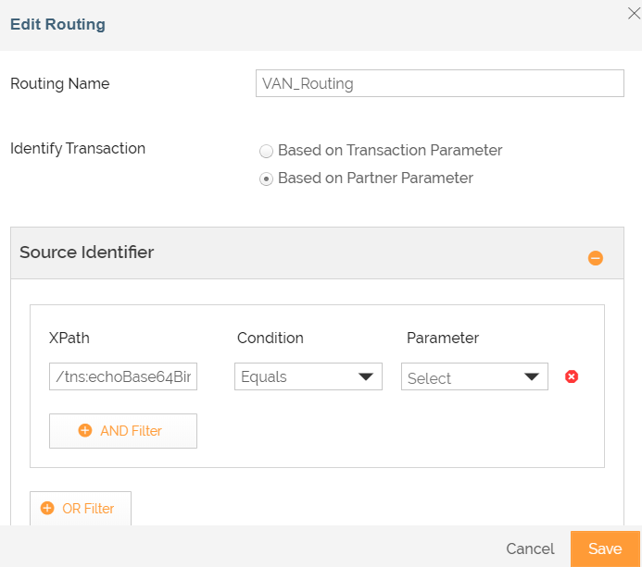Screen dimensions: 642x567
Task: Remove the filter row with red delete icon
Action: 572,376
